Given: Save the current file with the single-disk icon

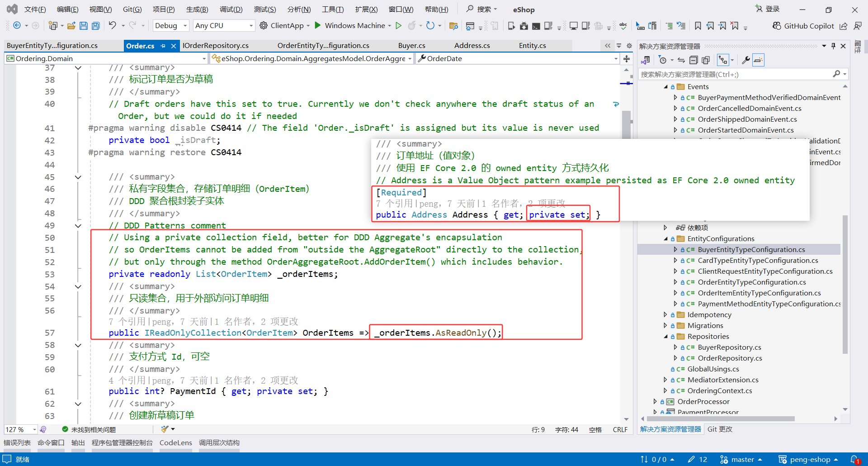Looking at the screenshot, I should pyautogui.click(x=84, y=26).
